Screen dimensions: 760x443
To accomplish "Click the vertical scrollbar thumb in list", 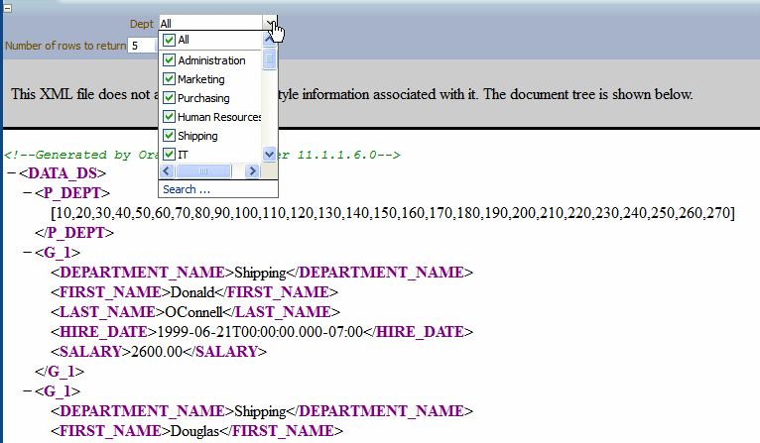I will click(x=269, y=59).
